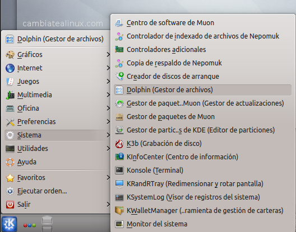
Task: Open Gestor de particiones de KDE entry
Action: click(x=202, y=130)
